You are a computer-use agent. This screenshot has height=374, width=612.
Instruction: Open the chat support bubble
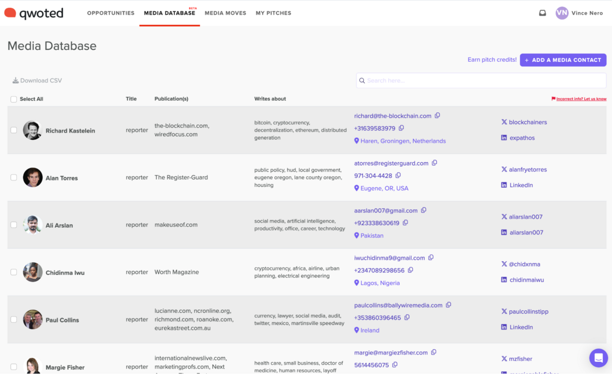(598, 358)
